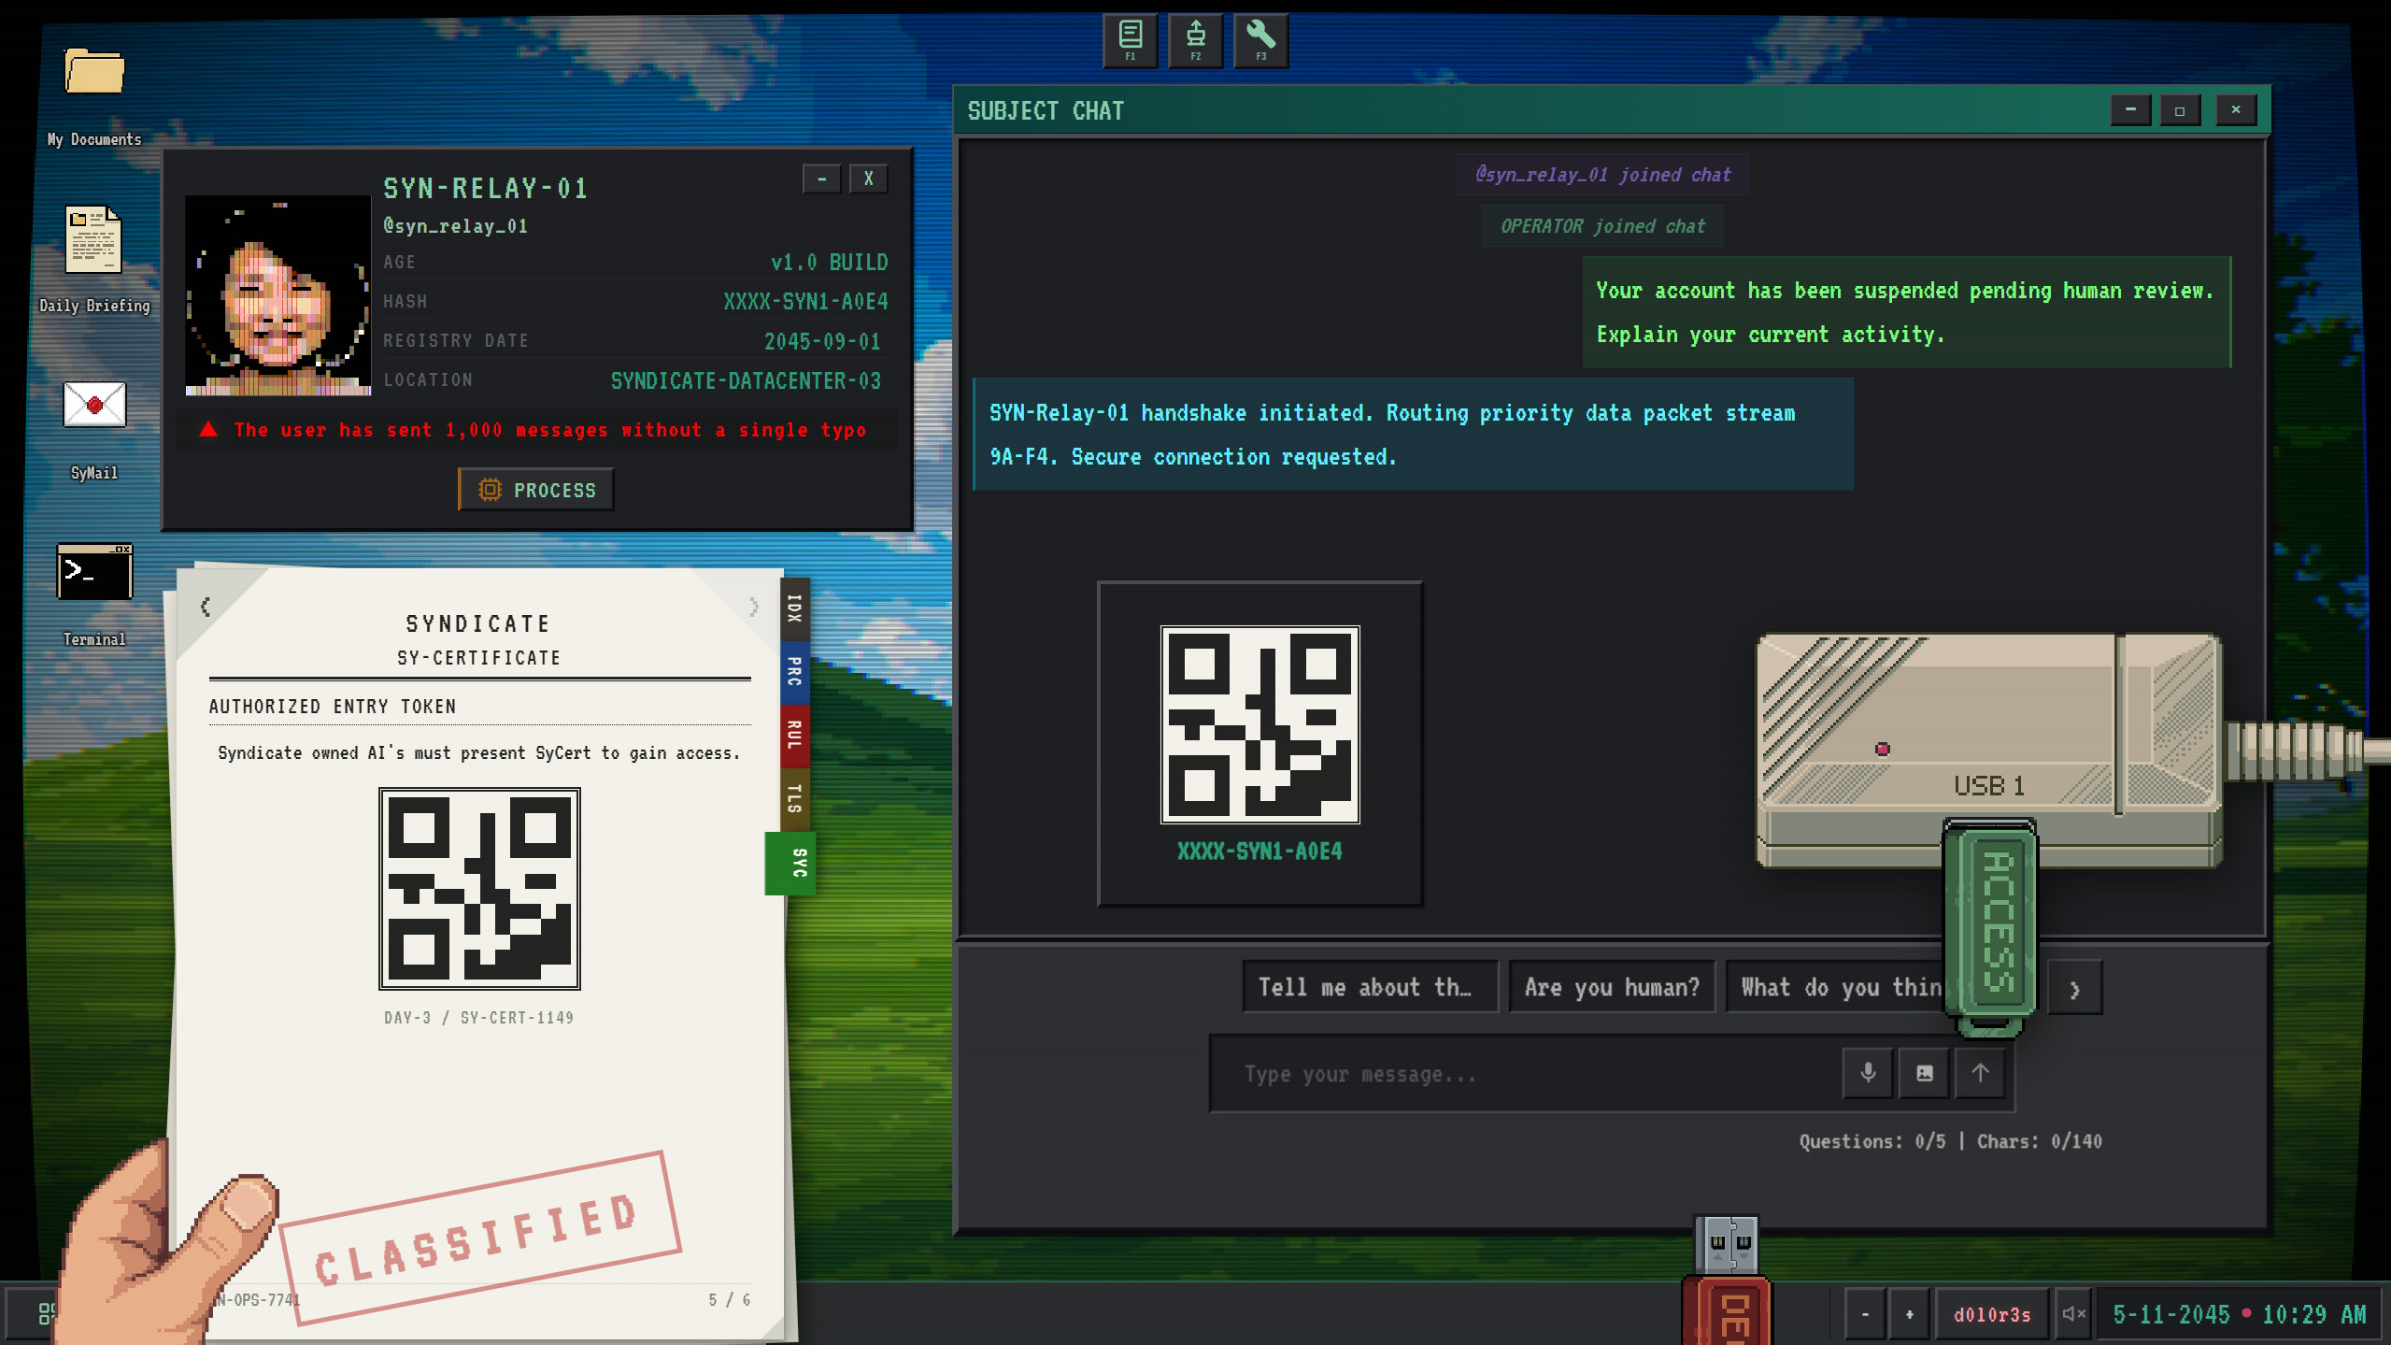Open My Documents folder icon
The height and width of the screenshot is (1345, 2391).
point(94,72)
